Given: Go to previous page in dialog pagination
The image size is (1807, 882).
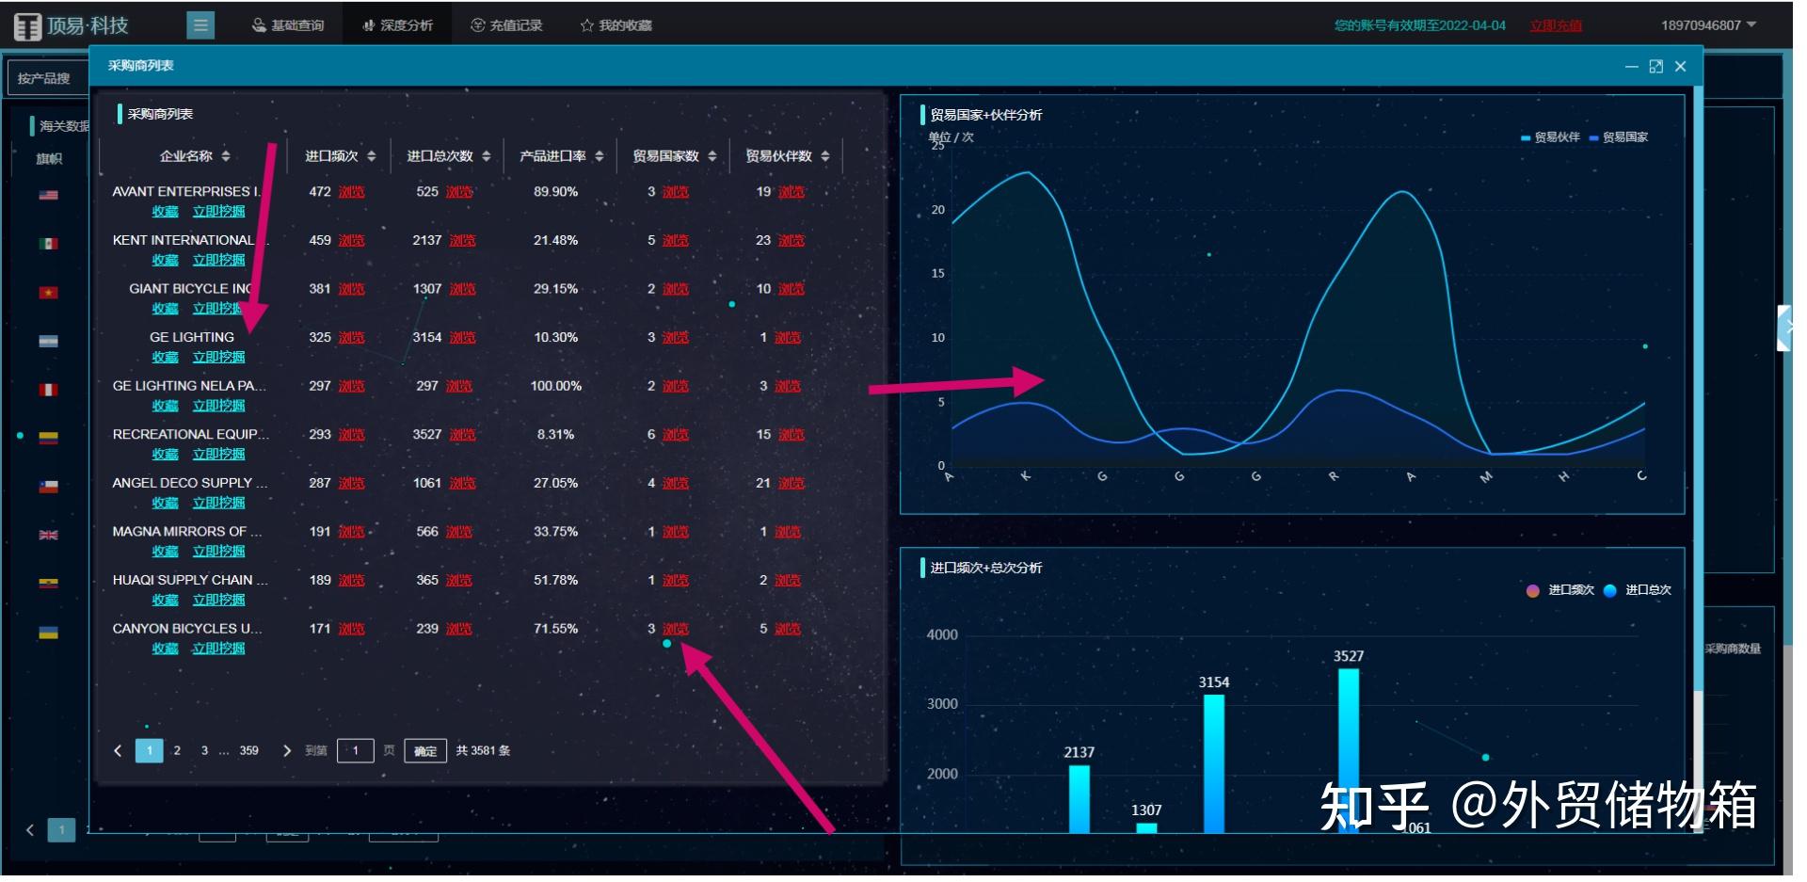Looking at the screenshot, I should tap(118, 751).
